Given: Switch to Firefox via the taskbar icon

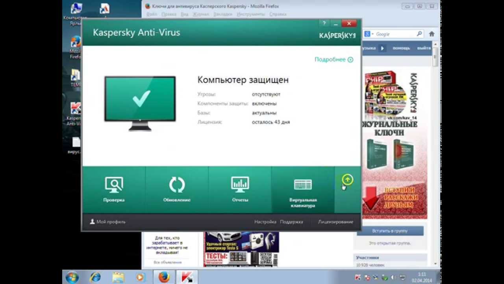Looking at the screenshot, I should pos(164,277).
